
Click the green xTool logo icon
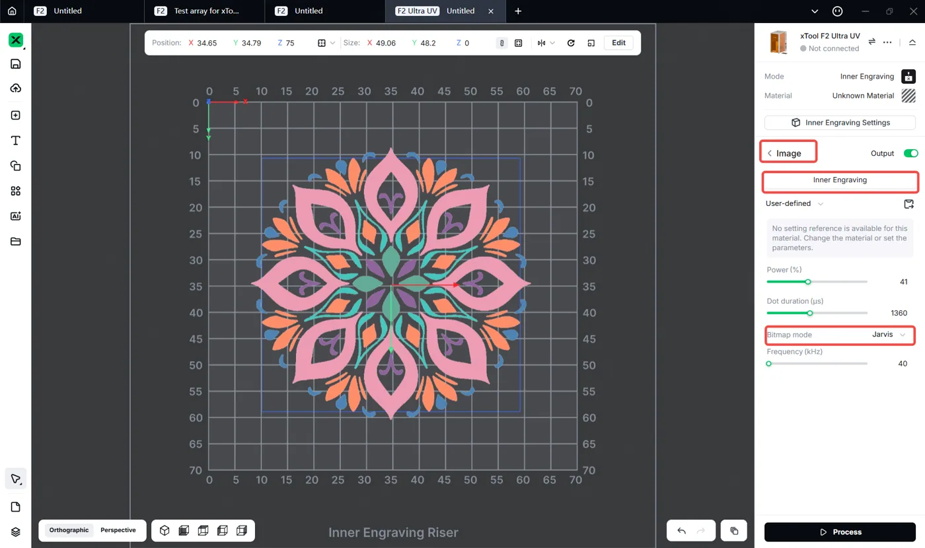point(16,40)
